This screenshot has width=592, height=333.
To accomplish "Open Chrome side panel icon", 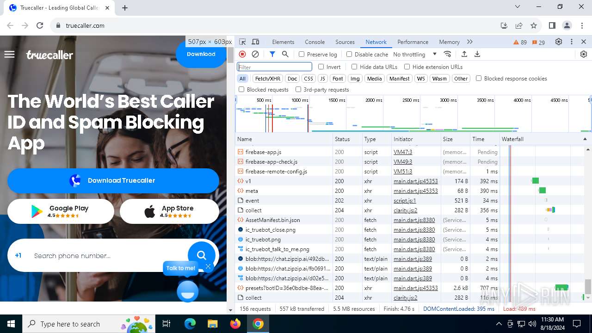I will pos(552,25).
